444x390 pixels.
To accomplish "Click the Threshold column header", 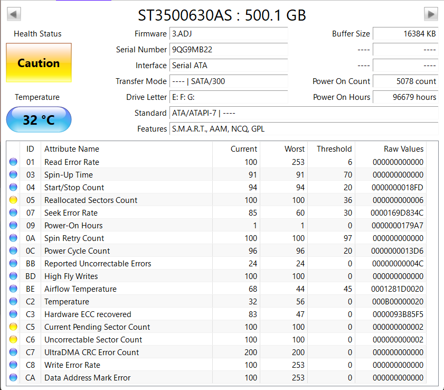I will point(334,149).
